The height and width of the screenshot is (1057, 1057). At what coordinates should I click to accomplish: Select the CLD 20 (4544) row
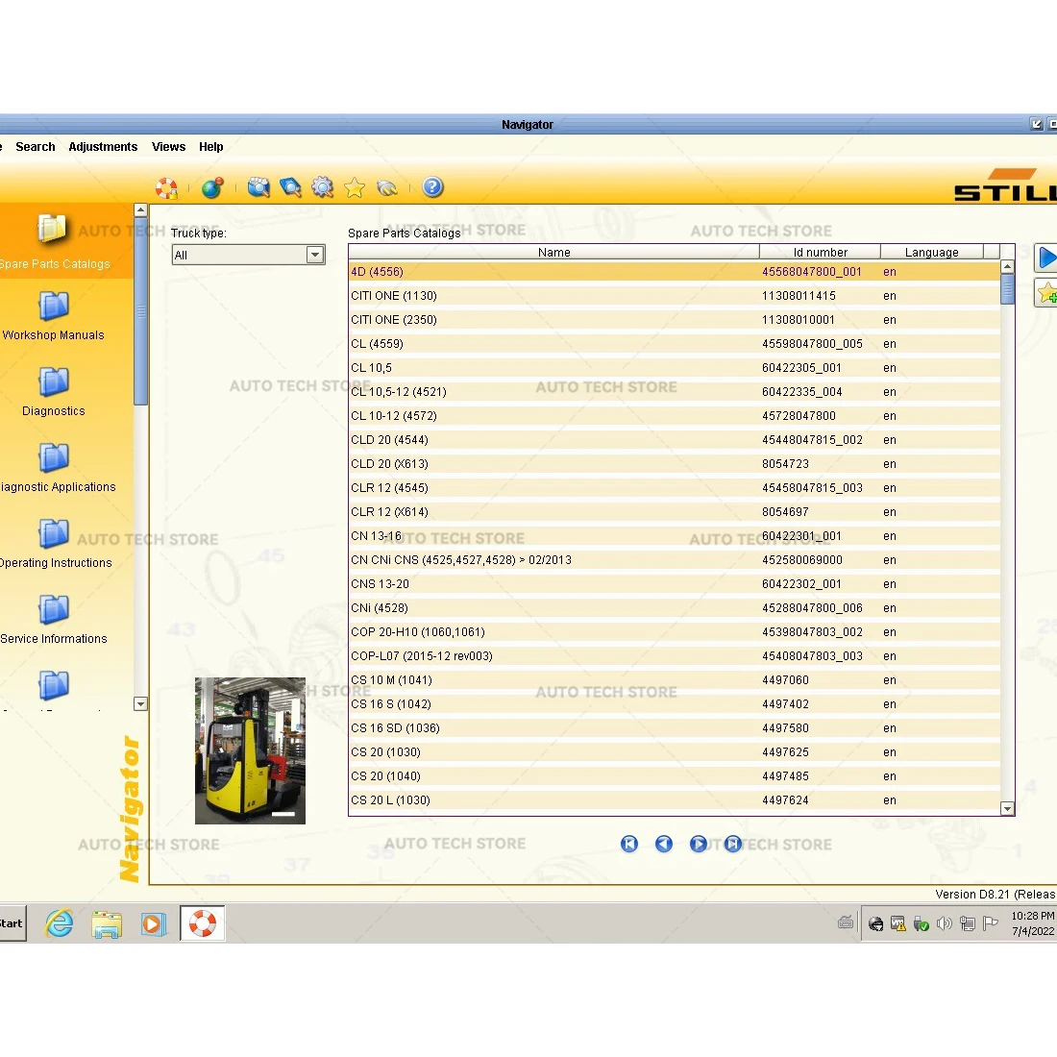pos(675,440)
